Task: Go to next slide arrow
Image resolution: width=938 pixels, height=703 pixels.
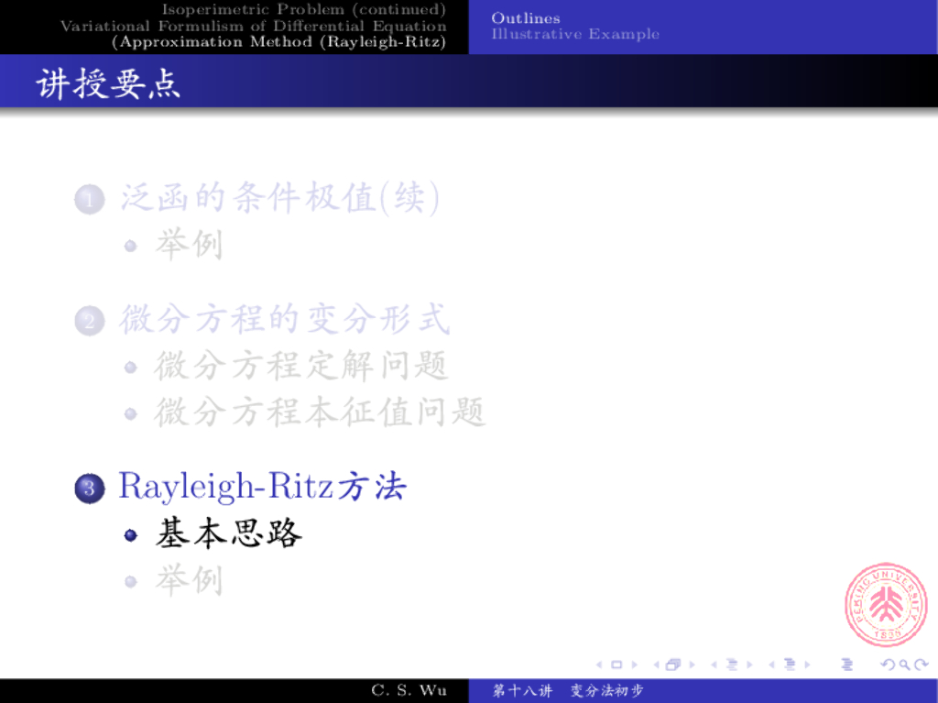Action: coord(635,665)
